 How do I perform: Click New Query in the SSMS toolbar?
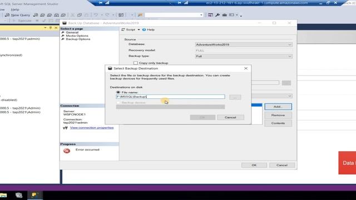[x=18, y=15]
